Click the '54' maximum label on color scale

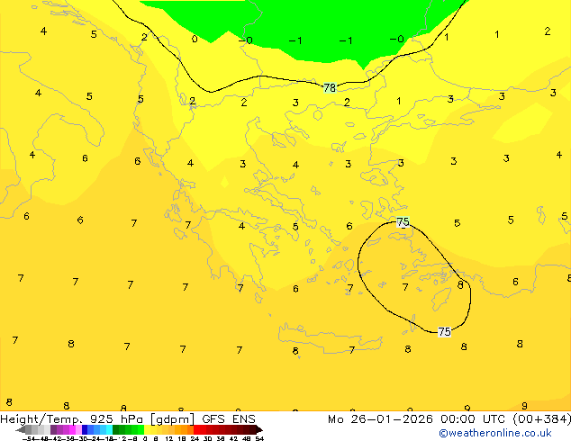[x=259, y=438]
